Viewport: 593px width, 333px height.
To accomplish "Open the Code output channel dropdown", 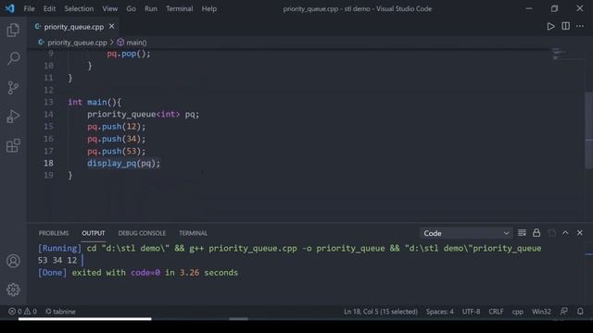I will pos(466,233).
